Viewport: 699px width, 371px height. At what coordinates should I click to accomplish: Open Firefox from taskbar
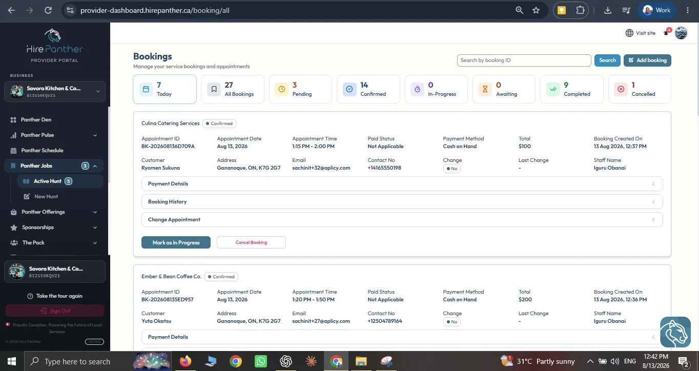click(186, 361)
